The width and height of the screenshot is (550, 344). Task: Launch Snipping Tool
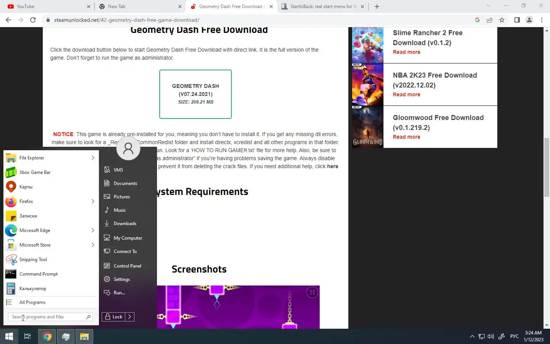click(51, 260)
